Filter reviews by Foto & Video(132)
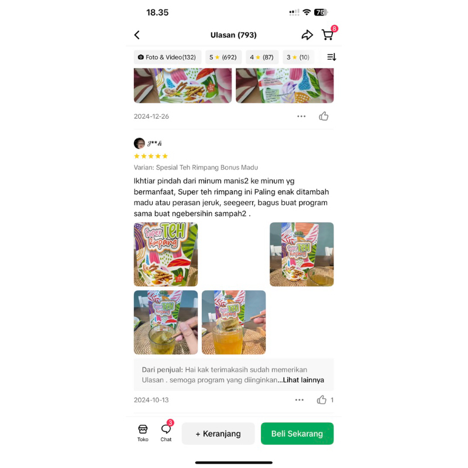The height and width of the screenshot is (468, 468). coord(167,57)
